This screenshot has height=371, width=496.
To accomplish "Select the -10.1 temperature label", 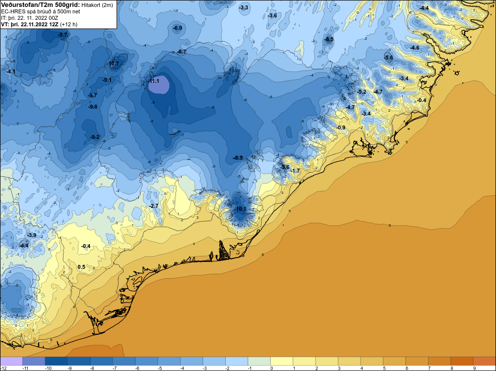I will [240, 209].
